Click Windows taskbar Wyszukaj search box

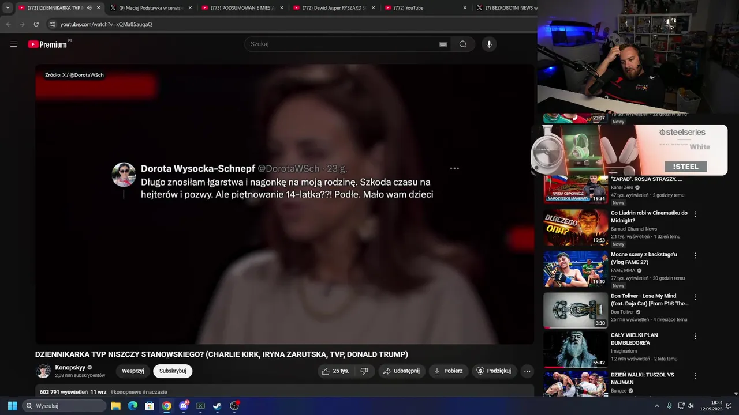pyautogui.click(x=64, y=406)
